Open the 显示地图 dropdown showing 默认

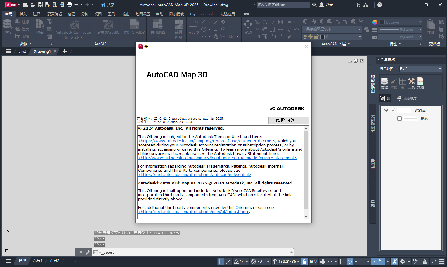point(420,68)
